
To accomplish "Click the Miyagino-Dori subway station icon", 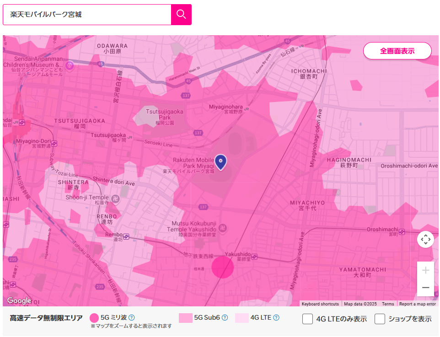I will [x=54, y=144].
